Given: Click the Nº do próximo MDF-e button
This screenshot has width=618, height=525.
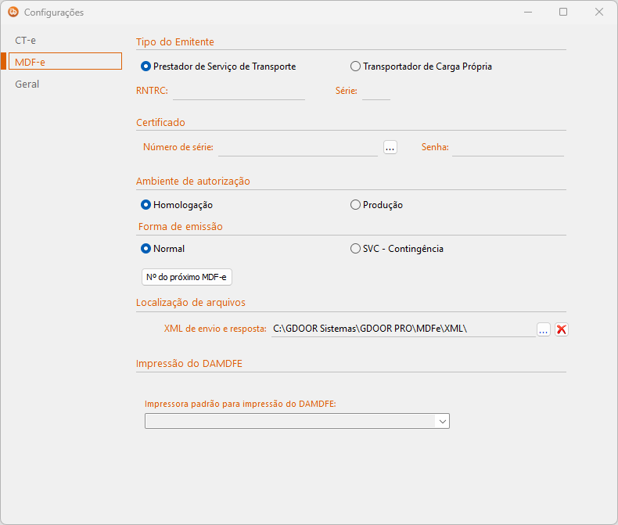Looking at the screenshot, I should coord(186,277).
